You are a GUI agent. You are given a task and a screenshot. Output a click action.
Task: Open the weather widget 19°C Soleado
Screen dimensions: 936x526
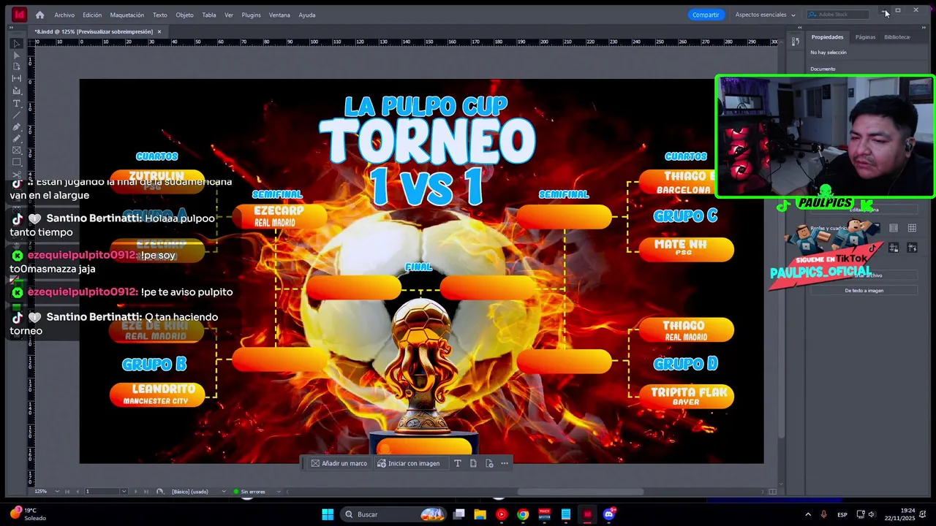click(x=29, y=514)
